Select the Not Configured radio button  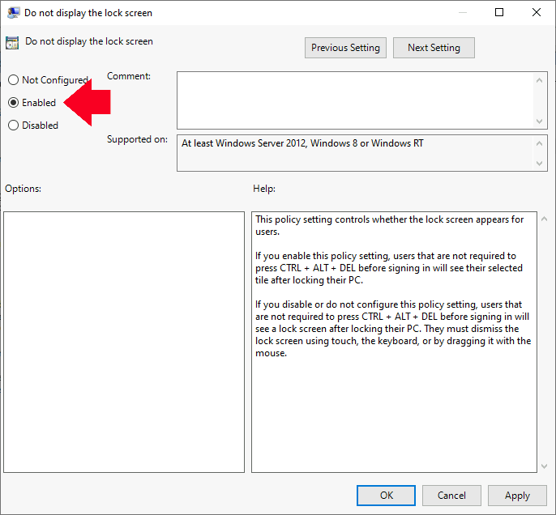[x=14, y=80]
